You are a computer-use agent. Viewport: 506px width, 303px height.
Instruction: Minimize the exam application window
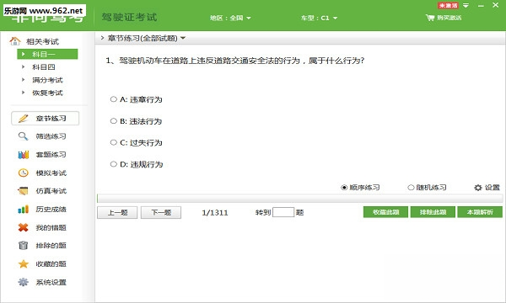tap(481, 6)
